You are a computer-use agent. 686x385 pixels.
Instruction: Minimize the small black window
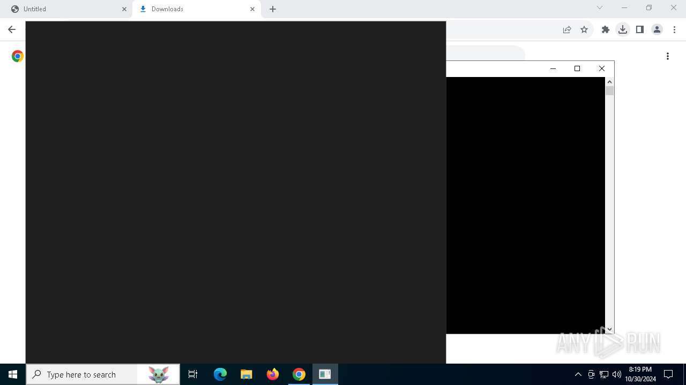click(x=553, y=68)
